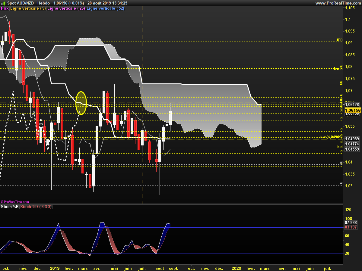
Task: Click the Prix indicator label
Action: (x=5, y=8)
